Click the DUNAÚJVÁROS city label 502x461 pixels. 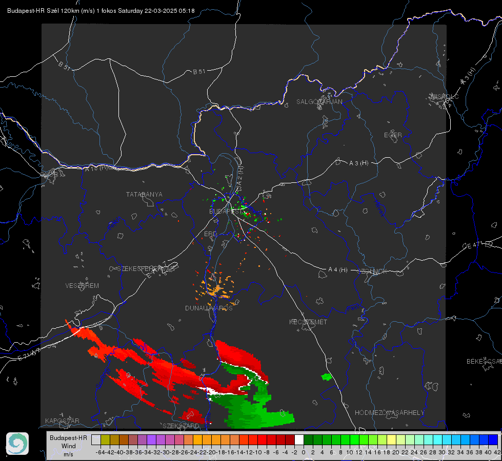pyautogui.click(x=209, y=308)
